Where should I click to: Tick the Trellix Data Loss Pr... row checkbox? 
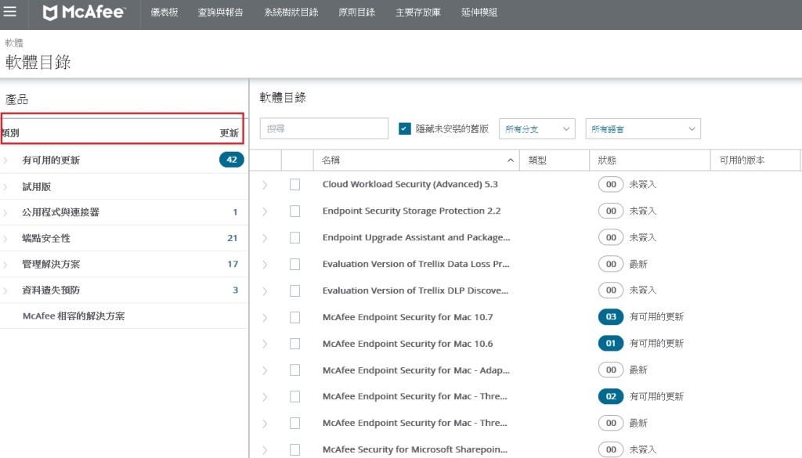pyautogui.click(x=295, y=265)
